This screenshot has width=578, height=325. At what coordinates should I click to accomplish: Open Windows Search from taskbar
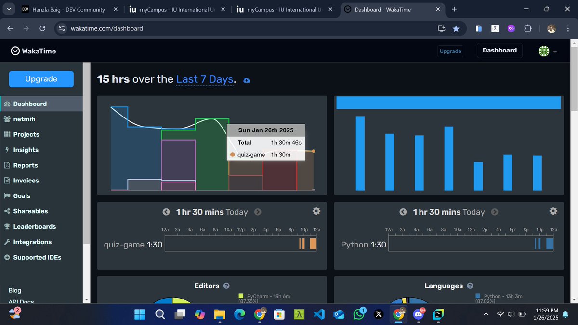pos(160,314)
